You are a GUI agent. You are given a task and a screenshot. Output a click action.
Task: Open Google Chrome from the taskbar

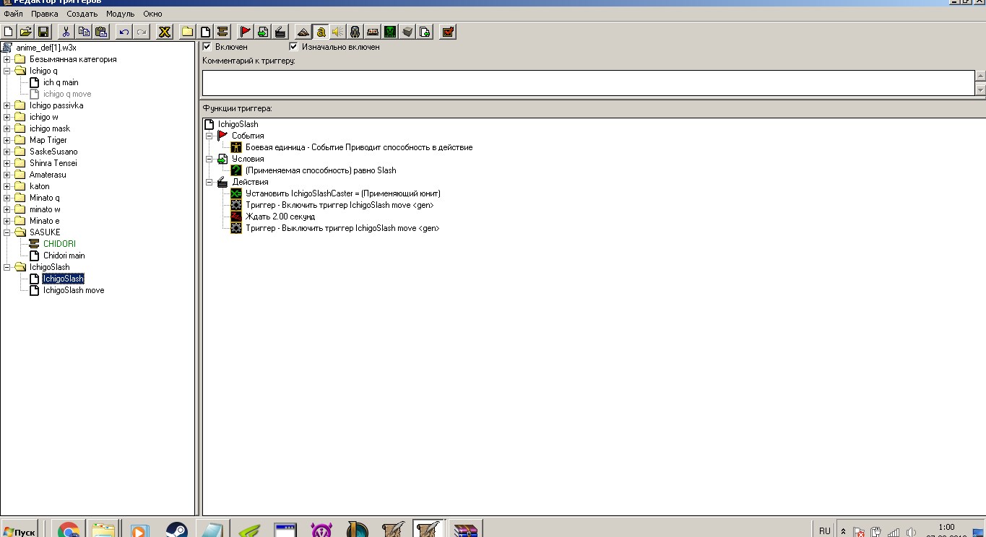tap(69, 531)
